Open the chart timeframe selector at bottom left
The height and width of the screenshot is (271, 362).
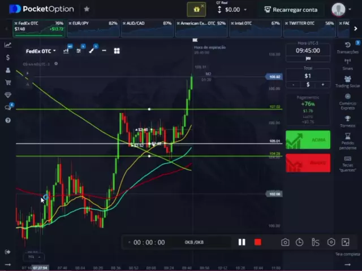[x=32, y=256]
